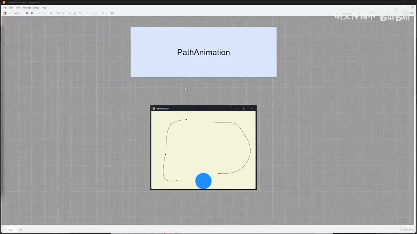Click the horizontal scrollbar at the bottom
This screenshot has width=417, height=234.
211,226
